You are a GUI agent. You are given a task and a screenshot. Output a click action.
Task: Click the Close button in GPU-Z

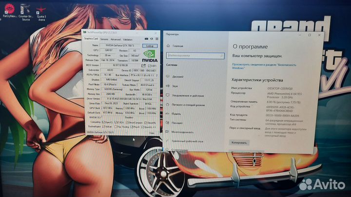pyautogui.click(x=152, y=133)
